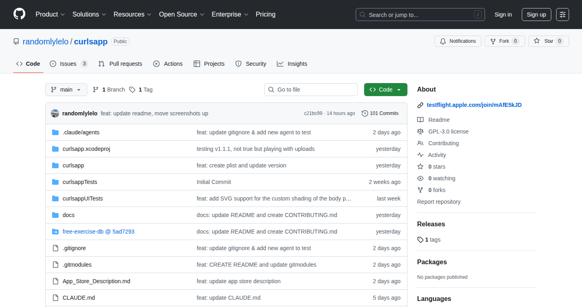Open the green Code dropdown button
The height and width of the screenshot is (307, 582).
[386, 90]
